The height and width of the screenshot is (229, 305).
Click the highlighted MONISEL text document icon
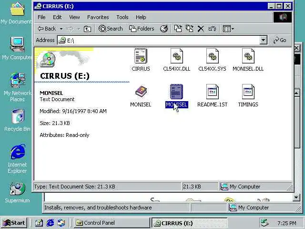pos(176,92)
